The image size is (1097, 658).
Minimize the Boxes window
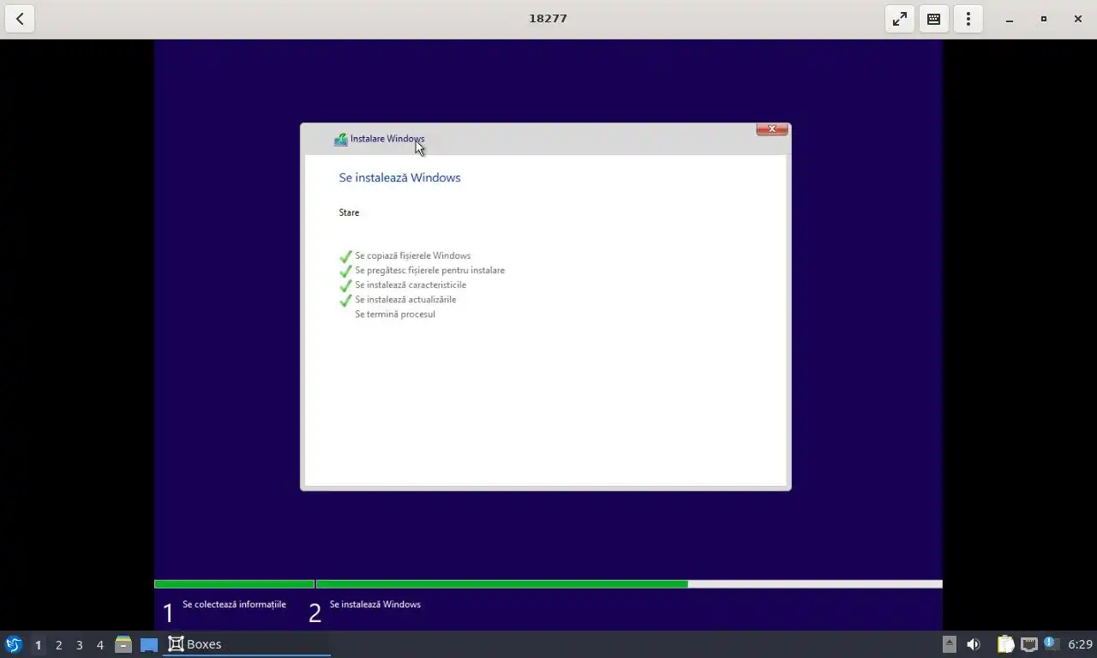tap(1010, 19)
